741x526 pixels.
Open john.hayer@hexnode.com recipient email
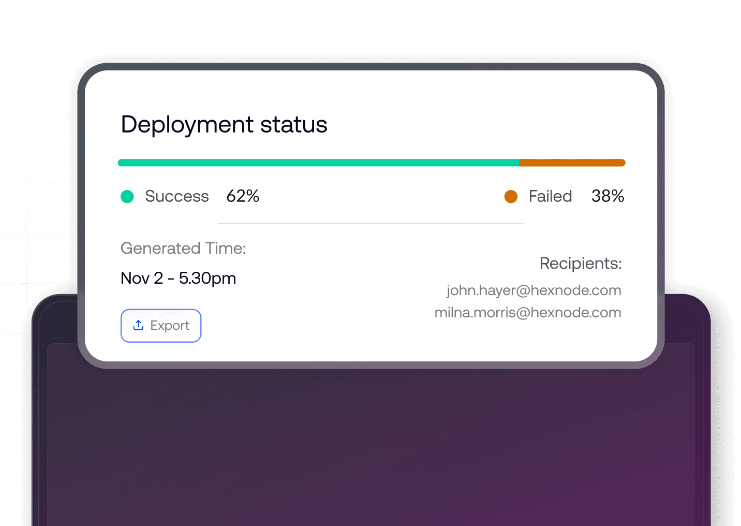[533, 290]
